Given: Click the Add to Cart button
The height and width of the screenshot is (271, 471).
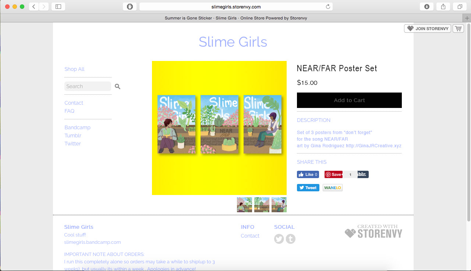Looking at the screenshot, I should coord(349,100).
